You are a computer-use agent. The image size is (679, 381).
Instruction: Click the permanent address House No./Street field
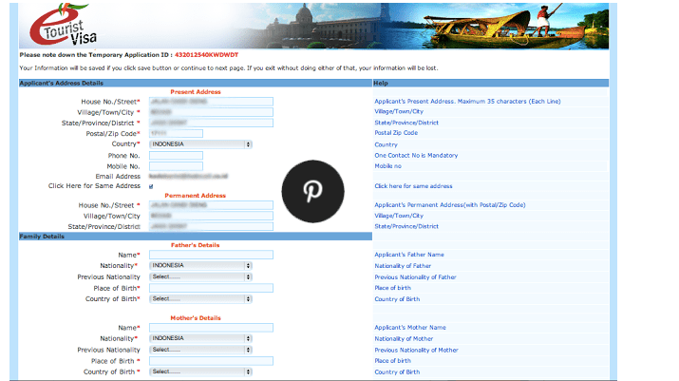(210, 205)
